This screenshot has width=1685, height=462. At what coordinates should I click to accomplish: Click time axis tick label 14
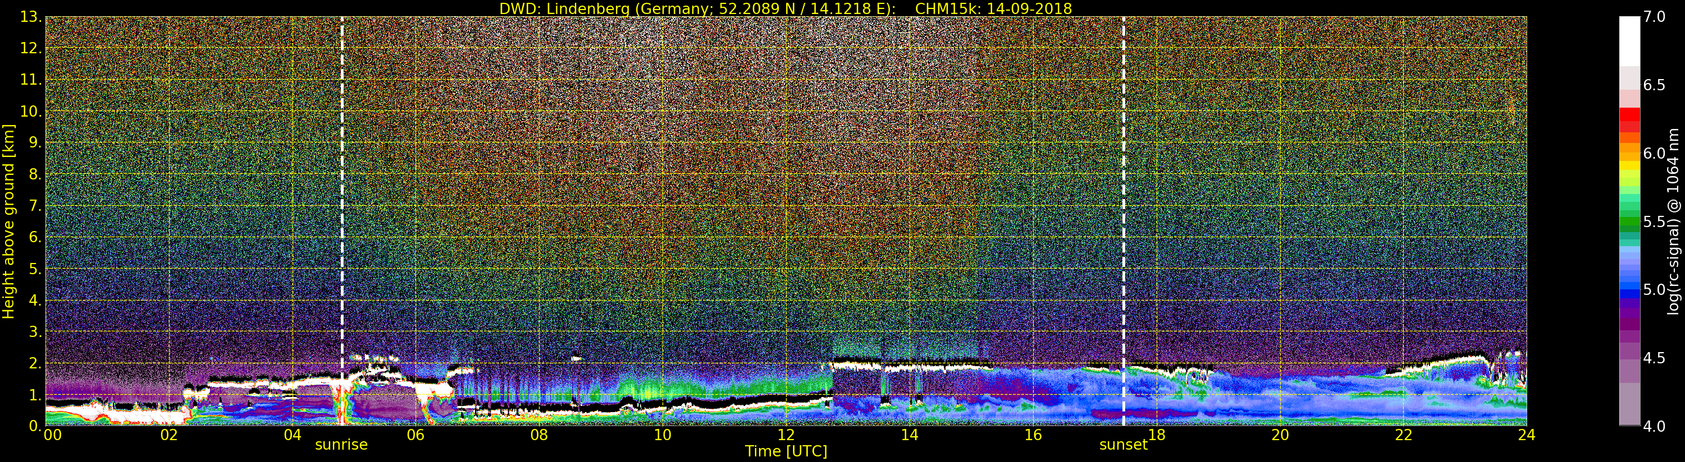pos(909,435)
